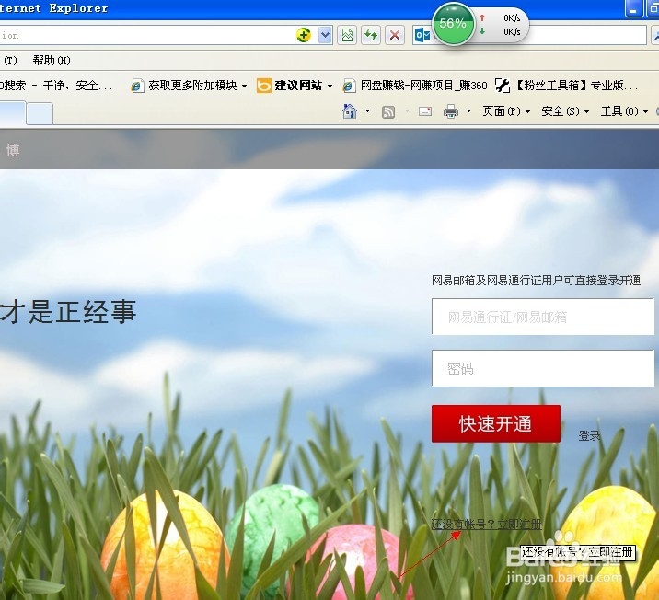
Task: Expand the Home button dropdown arrow
Action: [368, 111]
